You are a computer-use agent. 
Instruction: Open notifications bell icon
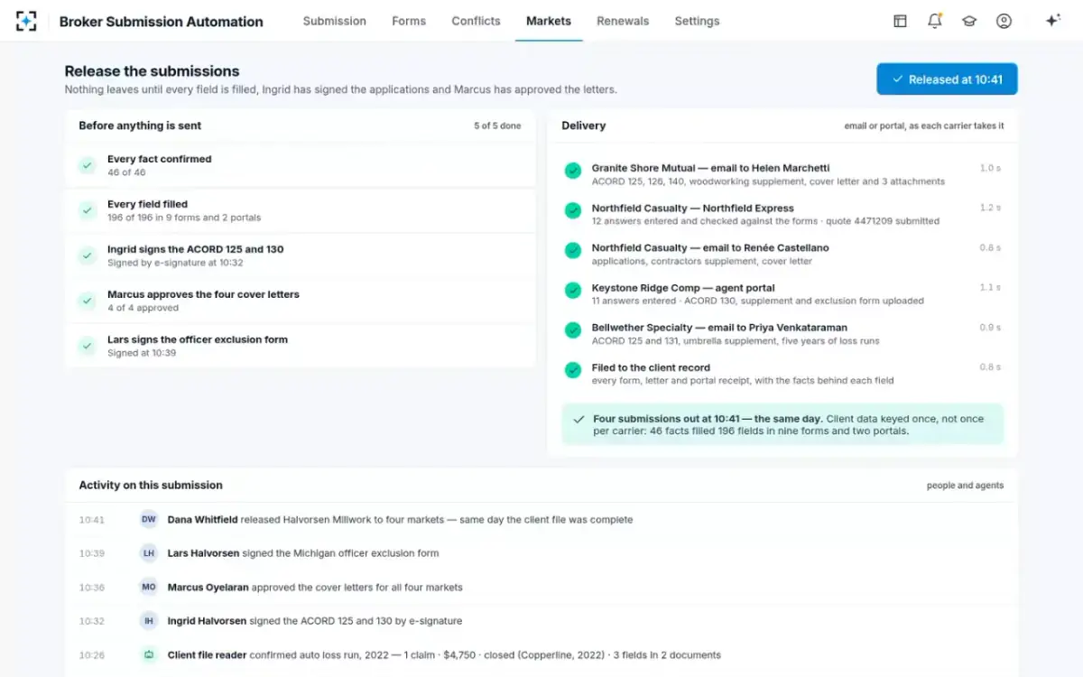tap(935, 21)
